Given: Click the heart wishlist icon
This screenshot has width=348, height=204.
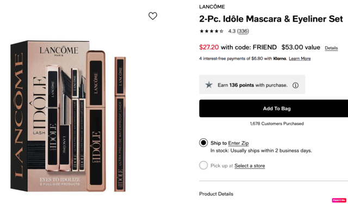Looking at the screenshot, I should (x=153, y=16).
